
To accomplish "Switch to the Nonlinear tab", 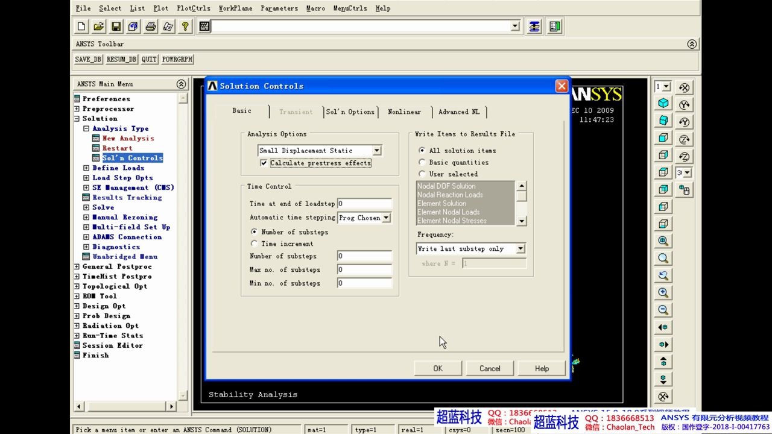I will 405,112.
